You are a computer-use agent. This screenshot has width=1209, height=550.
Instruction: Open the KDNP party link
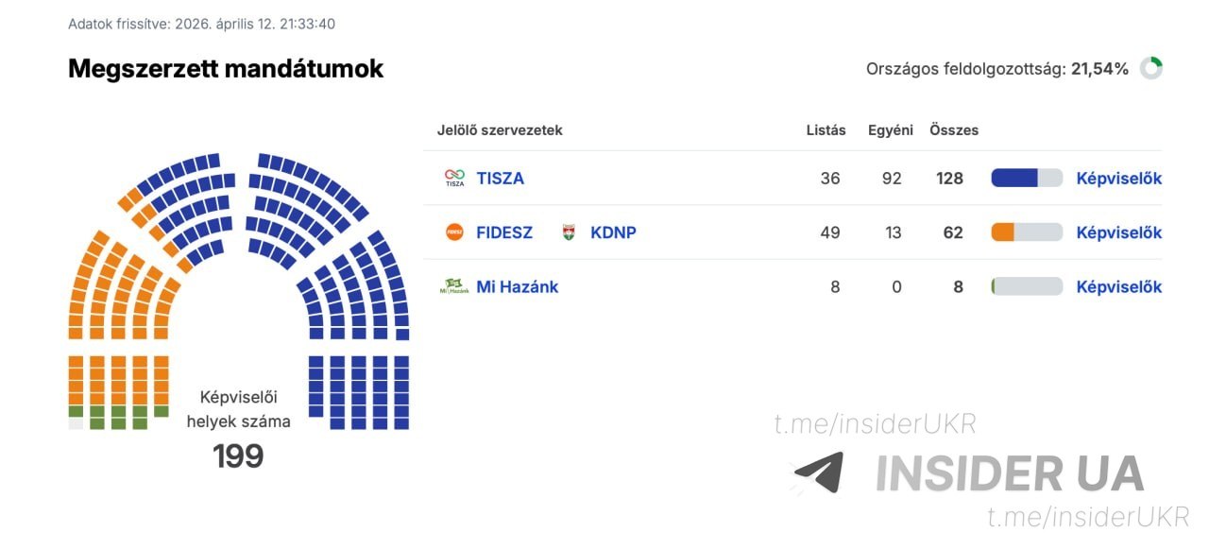click(x=613, y=232)
